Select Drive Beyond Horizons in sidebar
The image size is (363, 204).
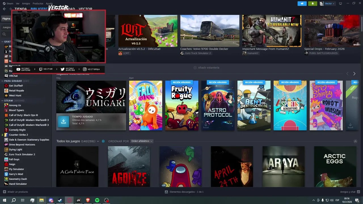click(x=22, y=145)
